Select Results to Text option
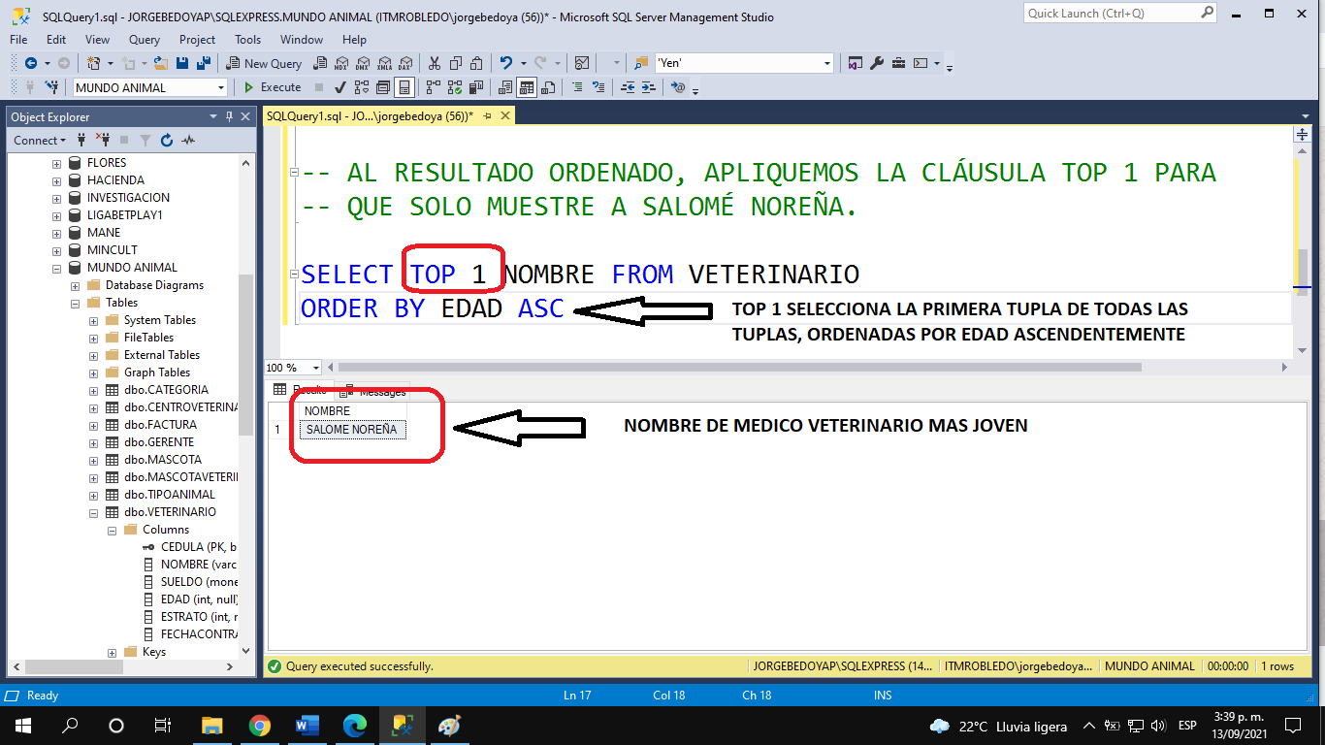This screenshot has height=745, width=1325. click(505, 87)
